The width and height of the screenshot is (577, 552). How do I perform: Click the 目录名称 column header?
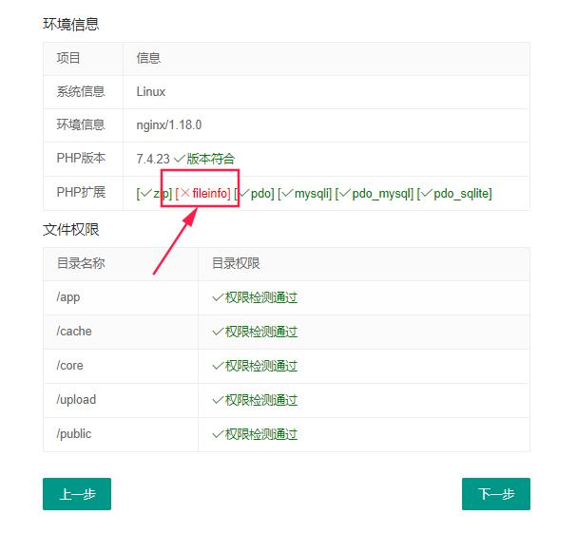pos(81,263)
